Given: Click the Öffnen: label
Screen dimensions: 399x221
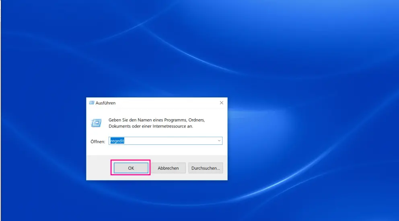Looking at the screenshot, I should pos(98,141).
